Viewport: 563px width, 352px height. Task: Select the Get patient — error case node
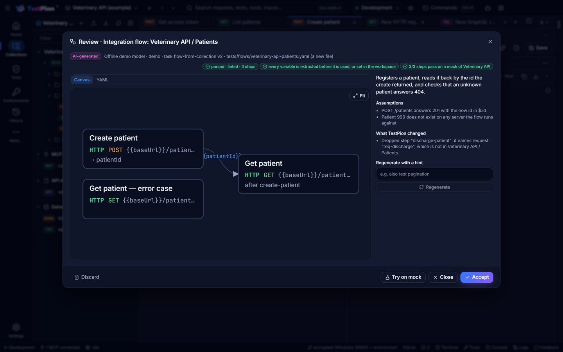(x=143, y=199)
